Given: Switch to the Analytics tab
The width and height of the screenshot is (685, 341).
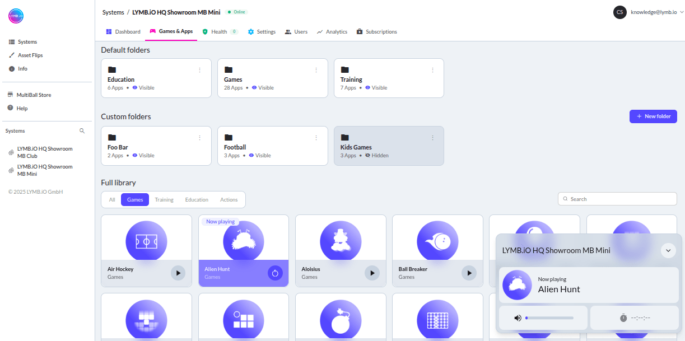Looking at the screenshot, I should coord(332,32).
